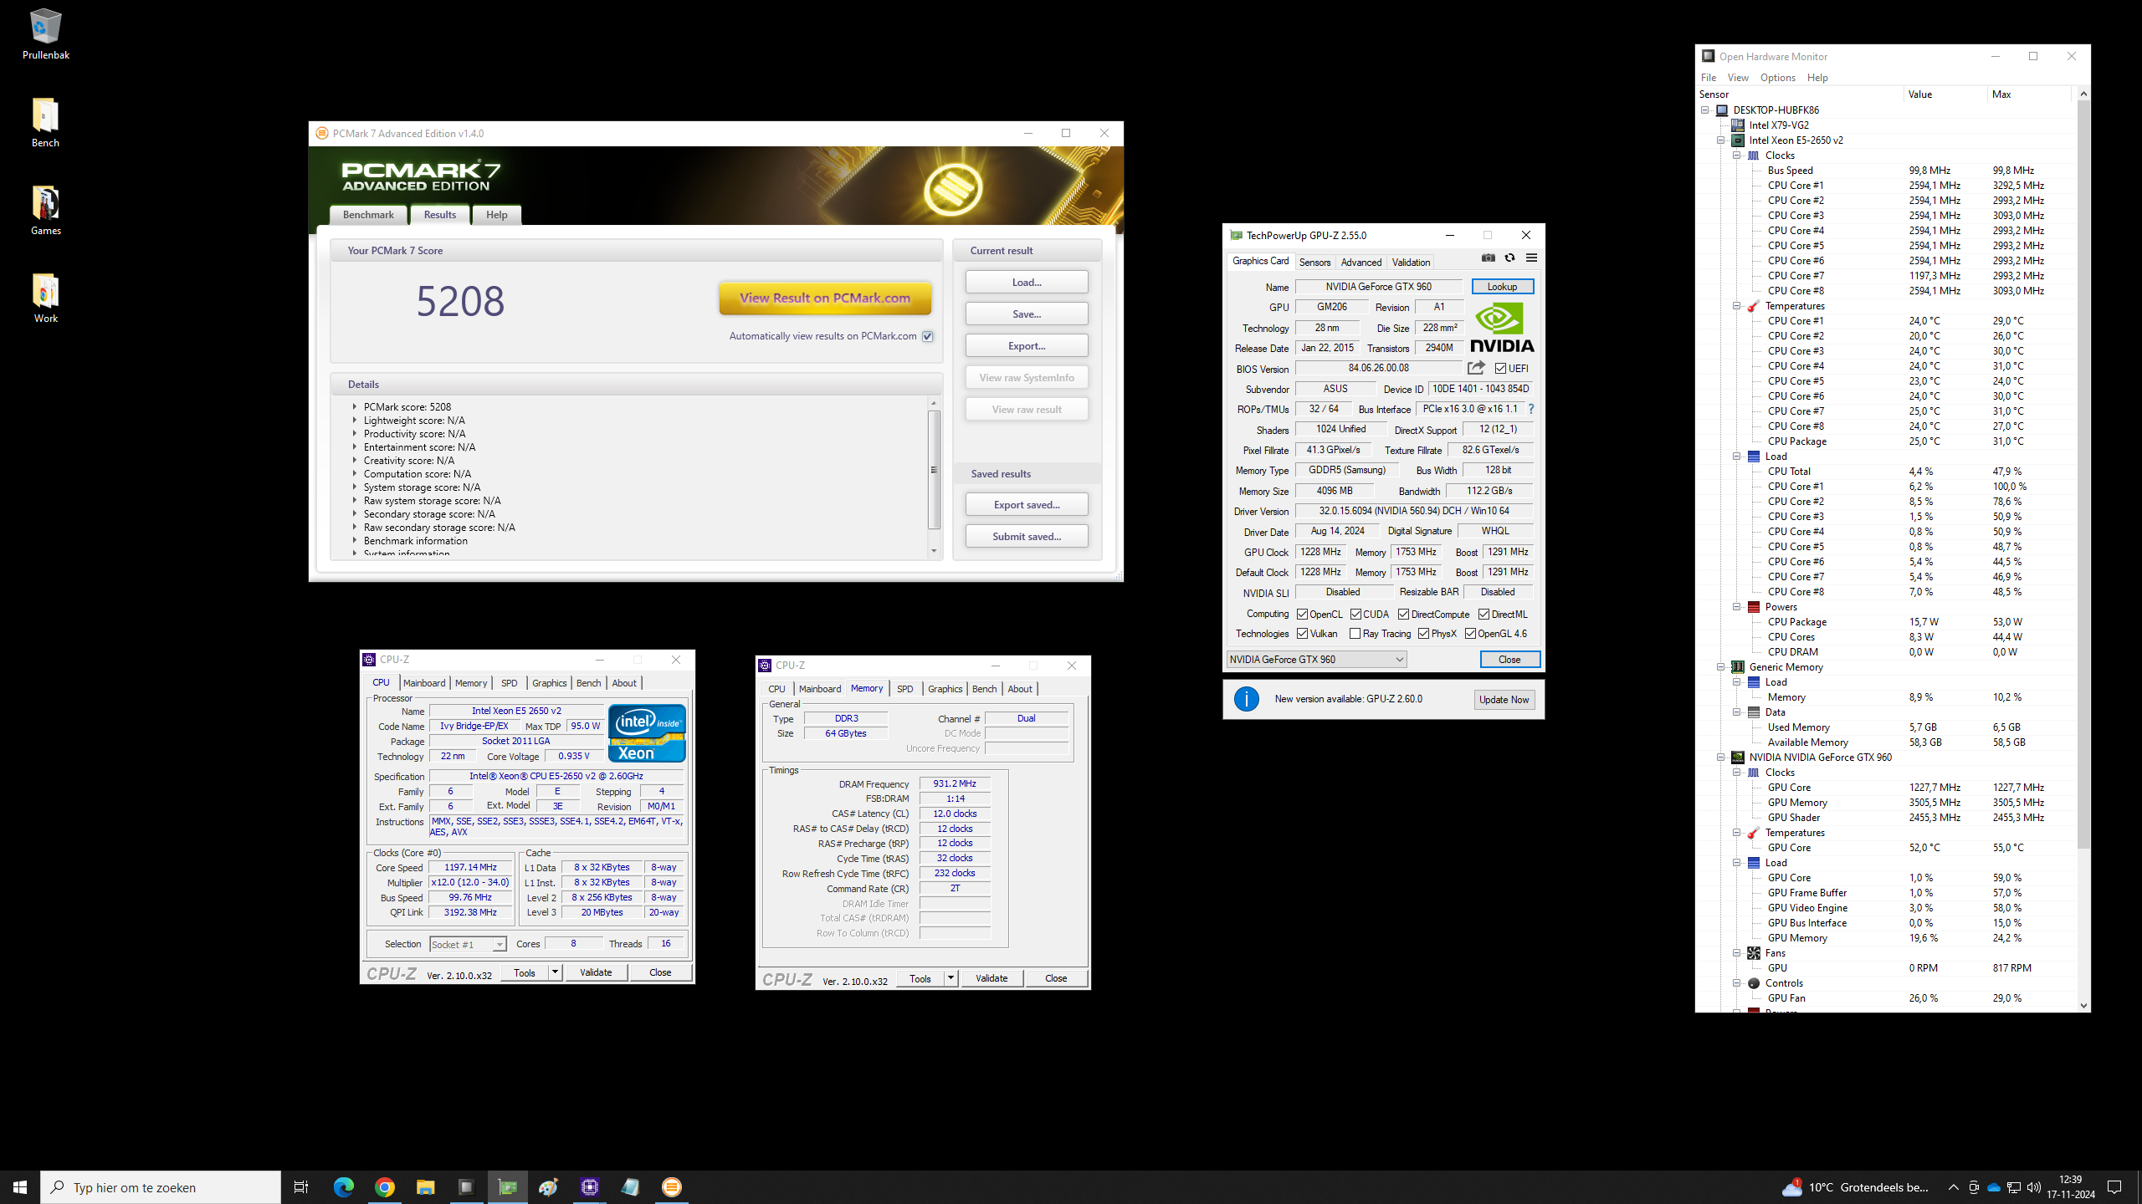The width and height of the screenshot is (2142, 1204).
Task: Click GPU-Z taskbar icon
Action: (x=508, y=1187)
